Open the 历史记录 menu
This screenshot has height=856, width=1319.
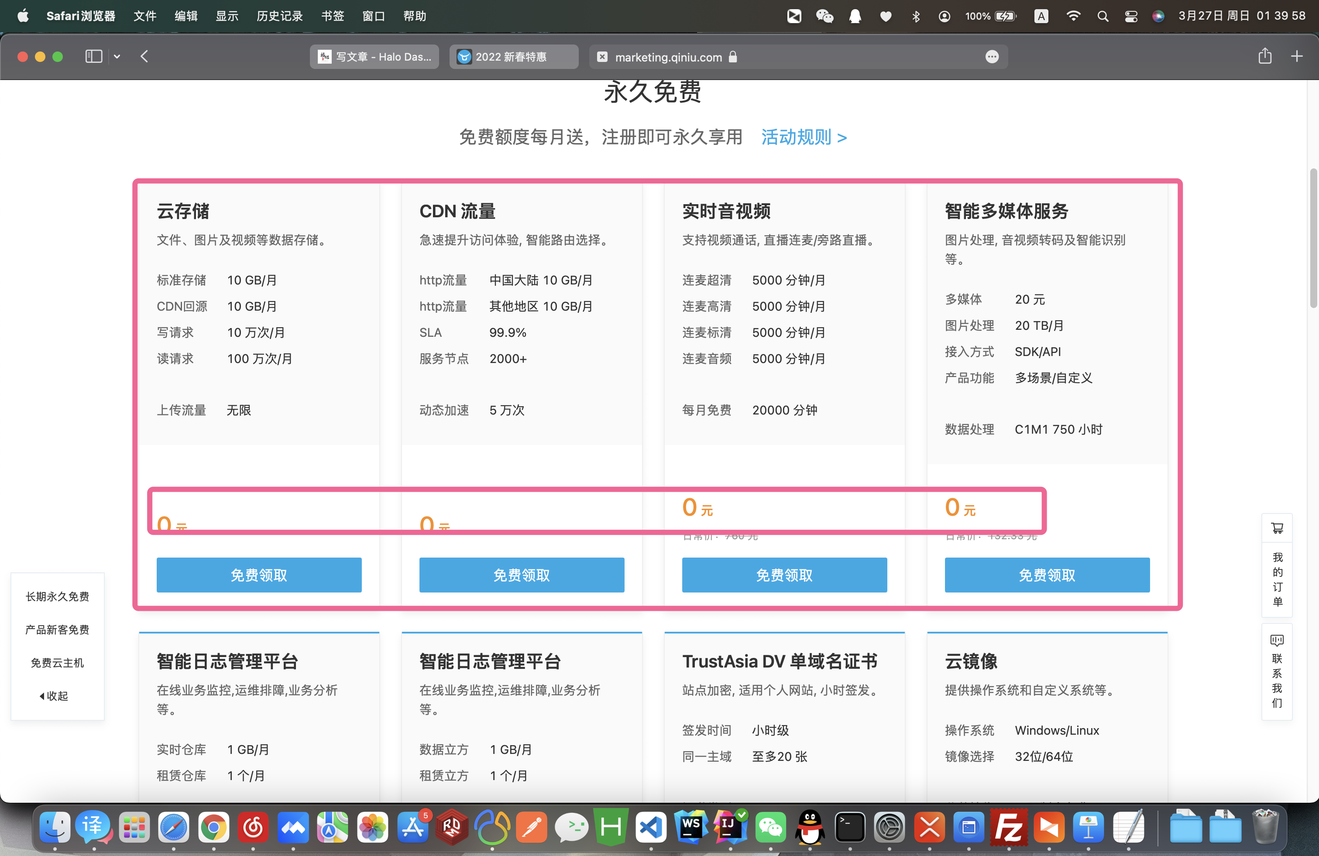279,16
